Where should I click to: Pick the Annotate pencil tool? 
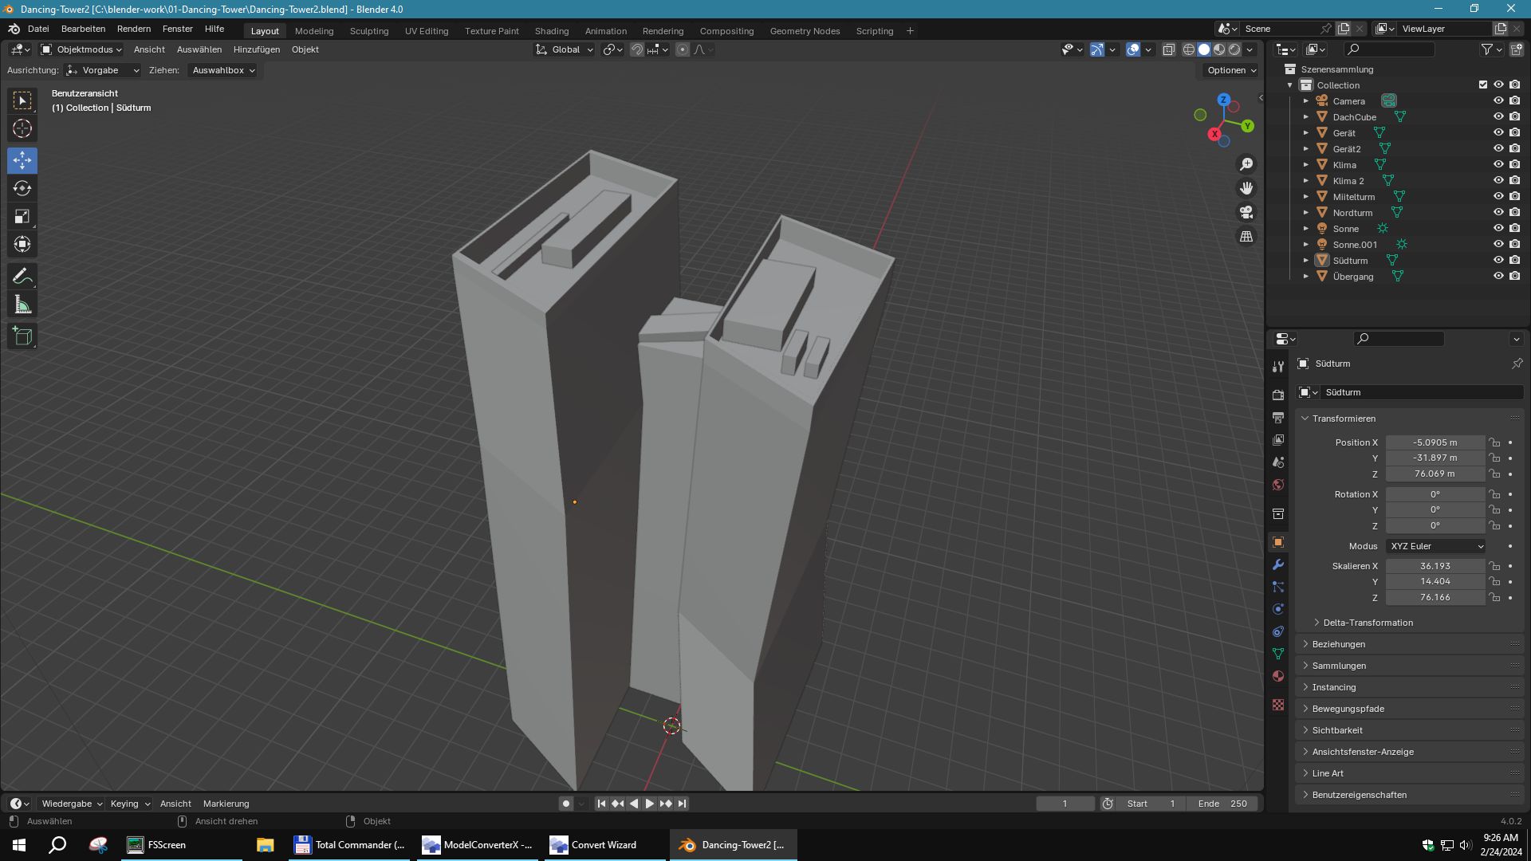point(22,277)
